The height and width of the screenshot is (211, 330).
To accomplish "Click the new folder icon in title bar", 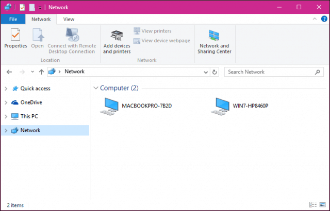I will 32,7.
